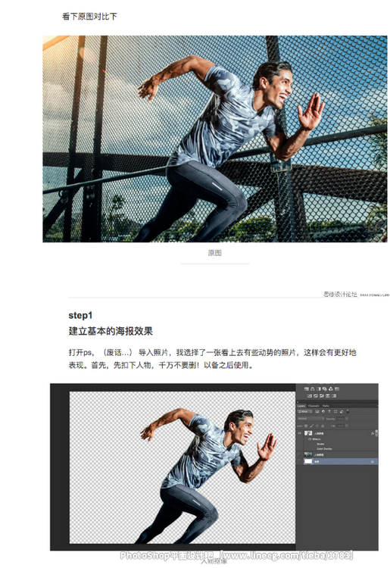Select the Effects row under top layer
Viewport: 390px width, 568px height.
click(317, 439)
